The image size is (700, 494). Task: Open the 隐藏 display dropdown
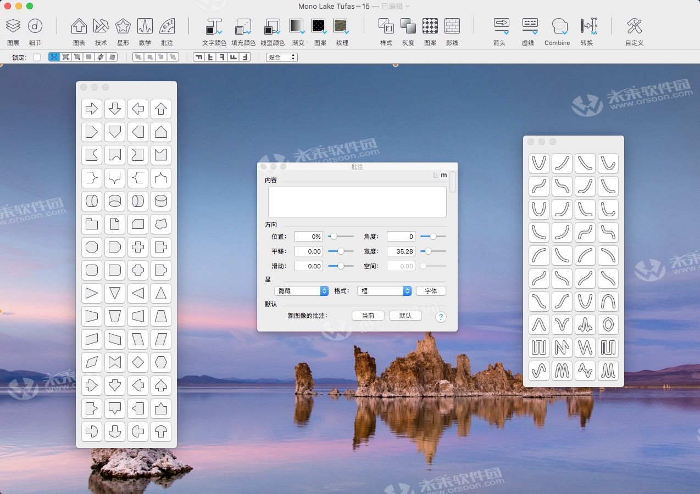click(301, 291)
